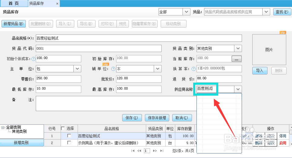The image size is (292, 158).
Task: Click the 保存并新增 button
Action: 157,118
